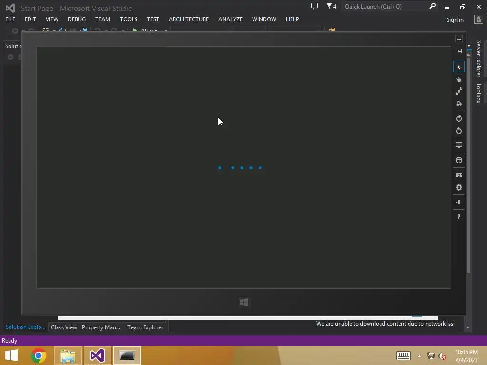The height and width of the screenshot is (365, 487).
Task: Open the Windows Start button
Action: click(x=11, y=355)
